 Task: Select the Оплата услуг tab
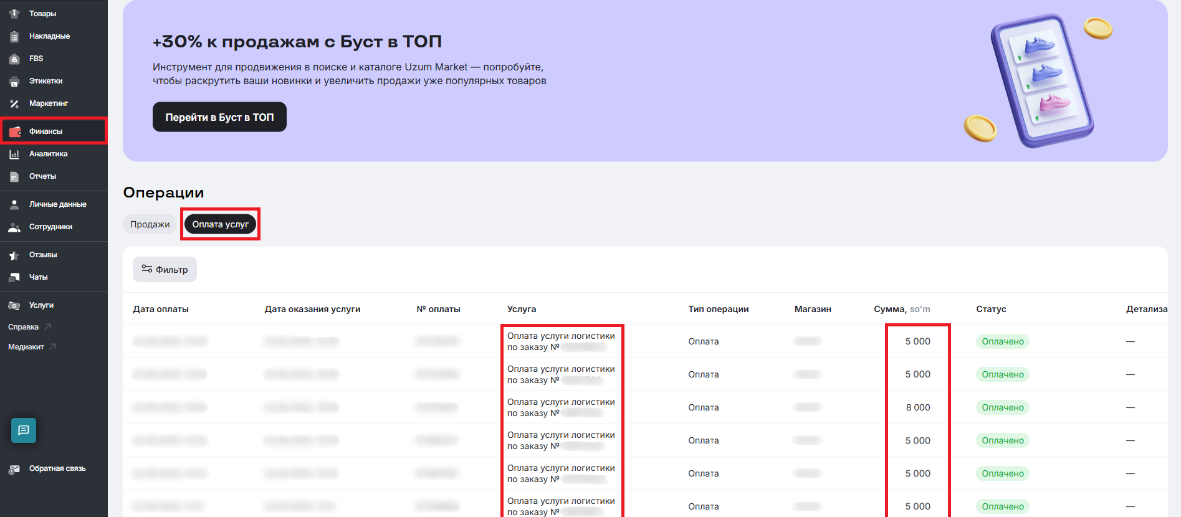pyautogui.click(x=220, y=224)
